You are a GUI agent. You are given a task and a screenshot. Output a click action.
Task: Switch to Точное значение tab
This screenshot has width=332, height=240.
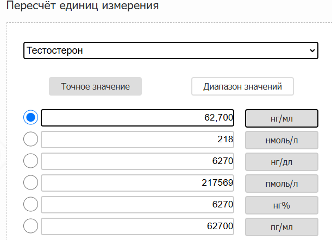(95, 86)
